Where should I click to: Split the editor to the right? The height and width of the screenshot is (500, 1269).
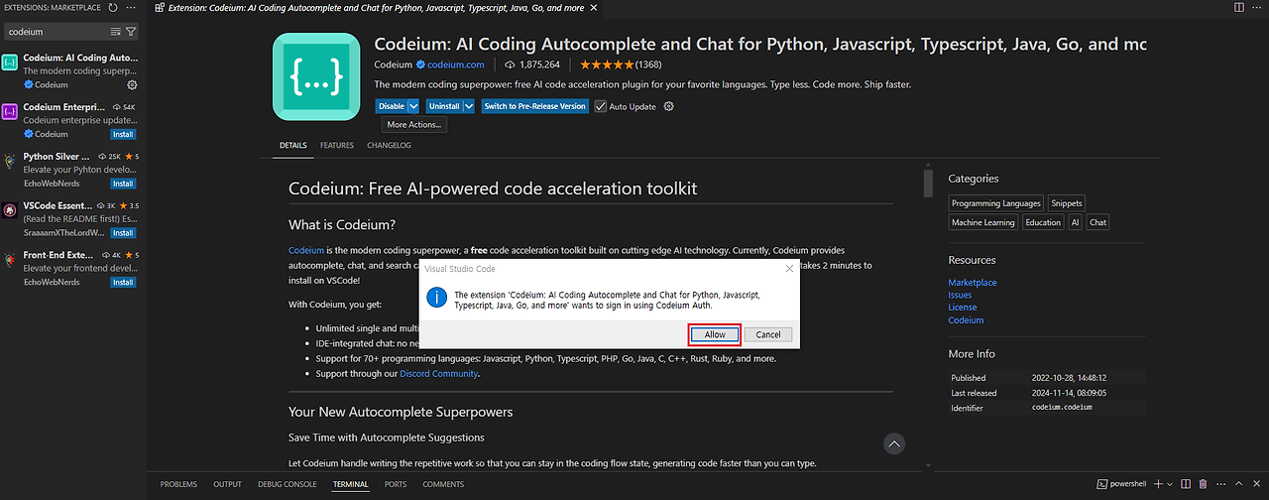click(x=1239, y=7)
